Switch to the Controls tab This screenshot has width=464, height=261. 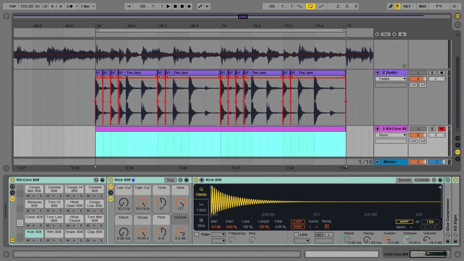[422, 180]
